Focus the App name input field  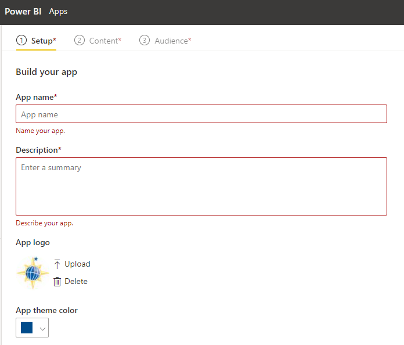click(201, 114)
